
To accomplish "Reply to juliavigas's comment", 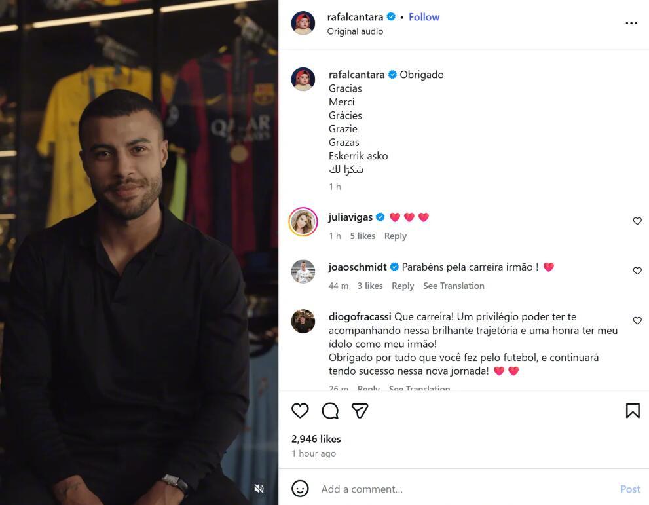I will click(x=396, y=236).
